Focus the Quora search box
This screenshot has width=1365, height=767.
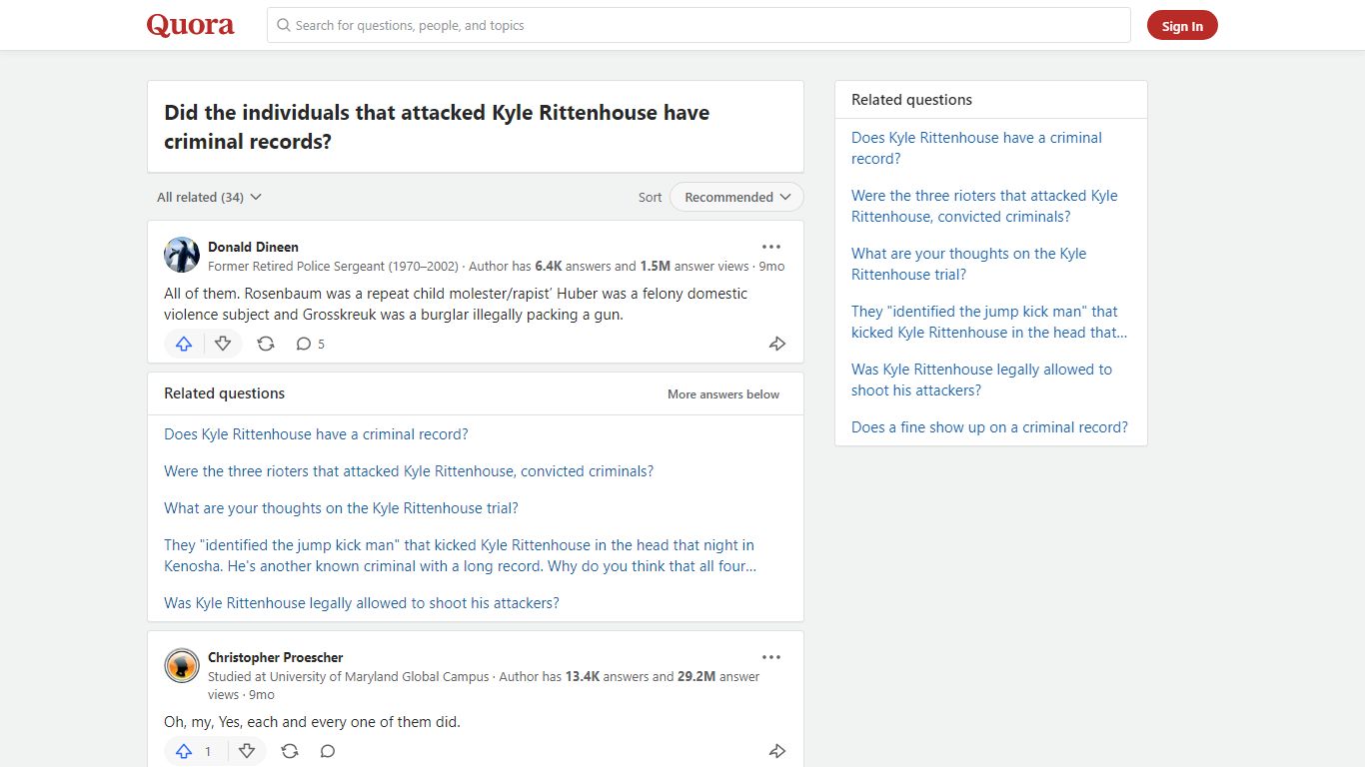(x=698, y=25)
